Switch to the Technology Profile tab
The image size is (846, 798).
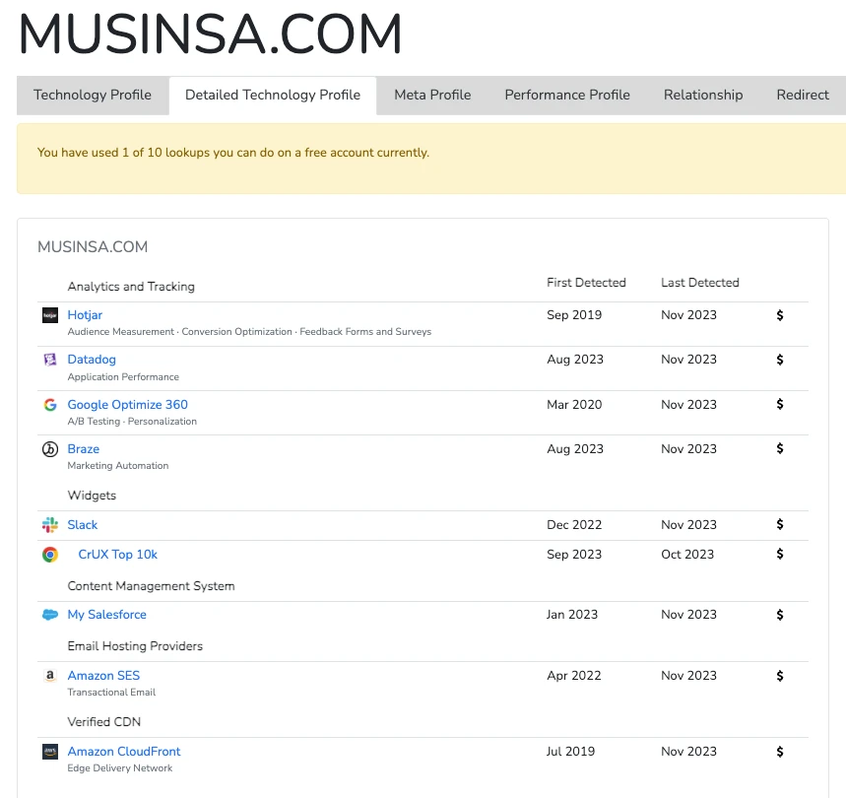point(93,96)
